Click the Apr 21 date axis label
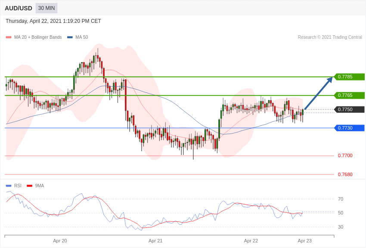This screenshot has width=366, height=248. [x=155, y=241]
